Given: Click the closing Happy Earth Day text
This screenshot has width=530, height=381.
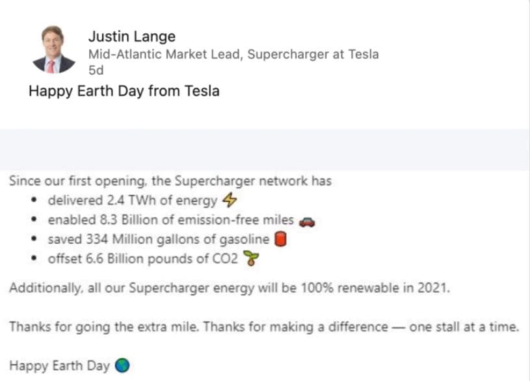Looking at the screenshot, I should (59, 366).
